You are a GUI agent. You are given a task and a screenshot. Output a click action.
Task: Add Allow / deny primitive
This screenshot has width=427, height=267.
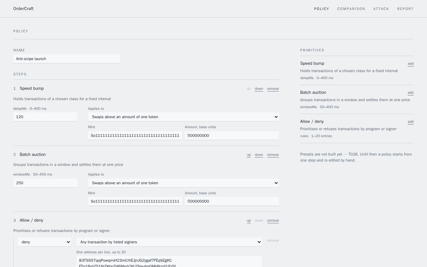[x=411, y=122]
